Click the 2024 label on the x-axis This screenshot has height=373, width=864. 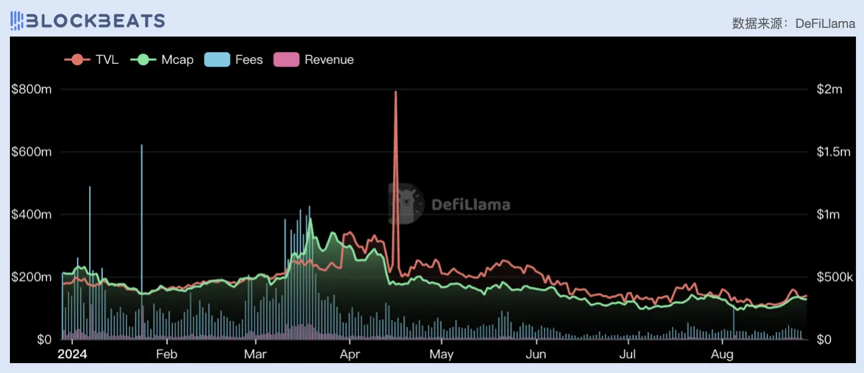72,354
